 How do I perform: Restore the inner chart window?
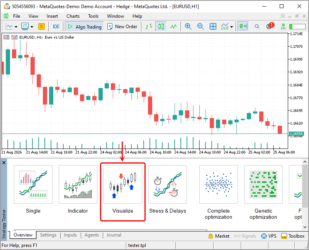[297, 16]
